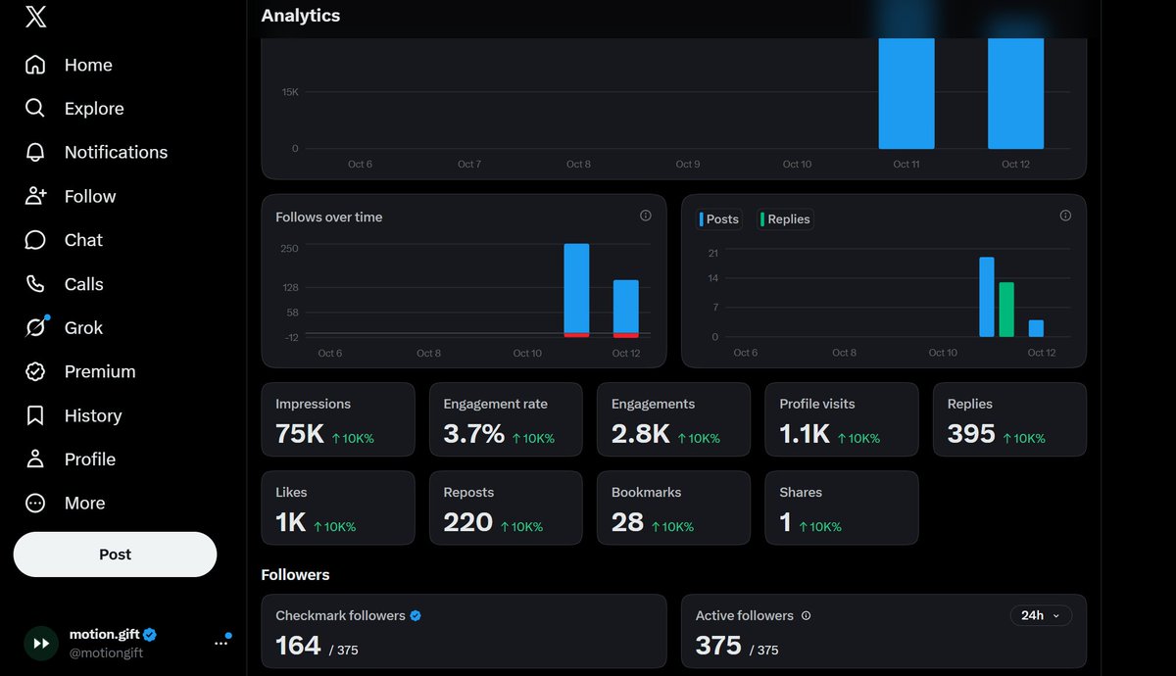Click the Explore magnifier icon
Image resolution: width=1176 pixels, height=676 pixels.
35,109
